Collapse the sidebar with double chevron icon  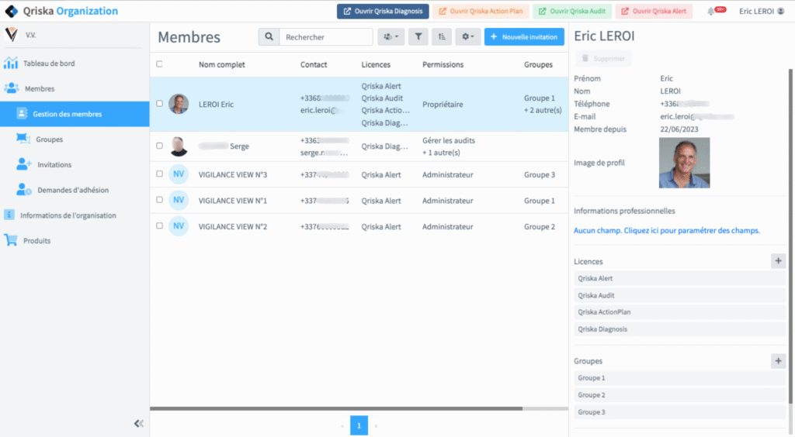(138, 423)
